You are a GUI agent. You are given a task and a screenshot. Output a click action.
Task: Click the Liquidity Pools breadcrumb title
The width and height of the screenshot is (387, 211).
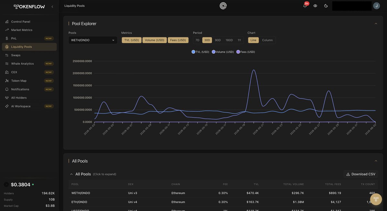pos(74,6)
